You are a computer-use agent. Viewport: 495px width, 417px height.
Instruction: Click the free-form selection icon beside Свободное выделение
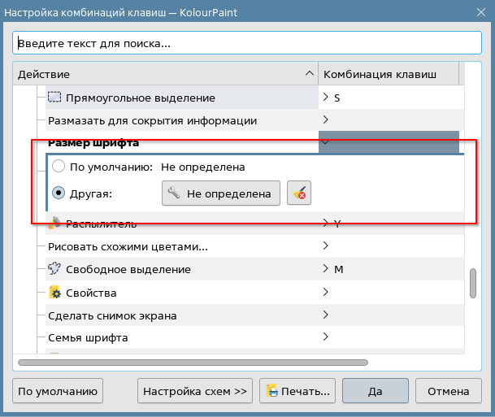(55, 269)
